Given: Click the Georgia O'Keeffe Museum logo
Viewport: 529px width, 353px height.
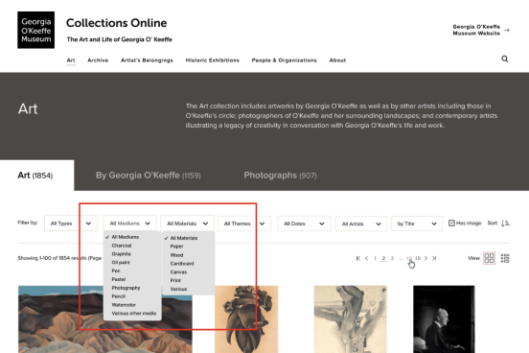Looking at the screenshot, I should pos(35,30).
